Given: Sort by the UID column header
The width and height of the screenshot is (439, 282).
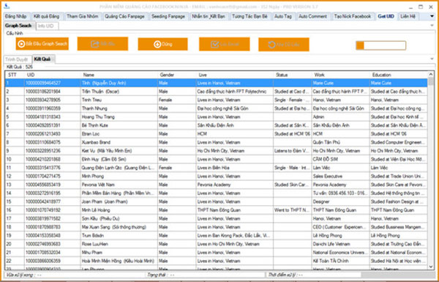Looking at the screenshot, I should [53, 75].
